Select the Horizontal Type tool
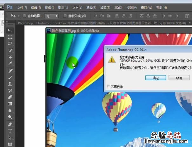Screen dimensions: 192x147 point(10,131)
